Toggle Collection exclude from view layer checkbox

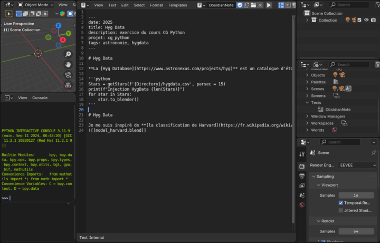tap(359, 20)
